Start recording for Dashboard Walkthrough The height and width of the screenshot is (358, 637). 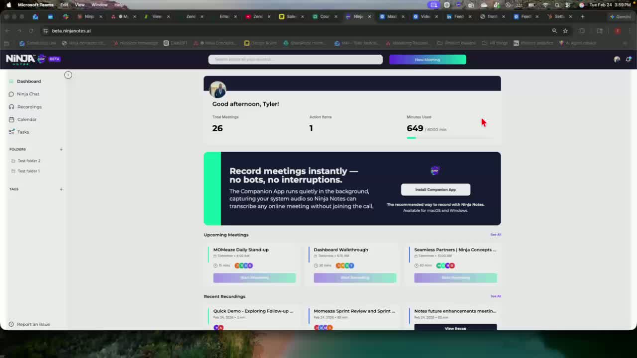click(355, 278)
